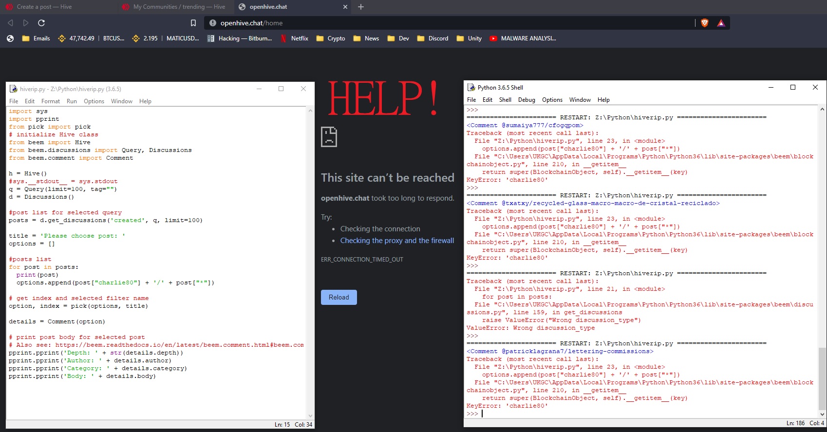Go forward in browser history
This screenshot has height=432, width=827.
[x=26, y=23]
